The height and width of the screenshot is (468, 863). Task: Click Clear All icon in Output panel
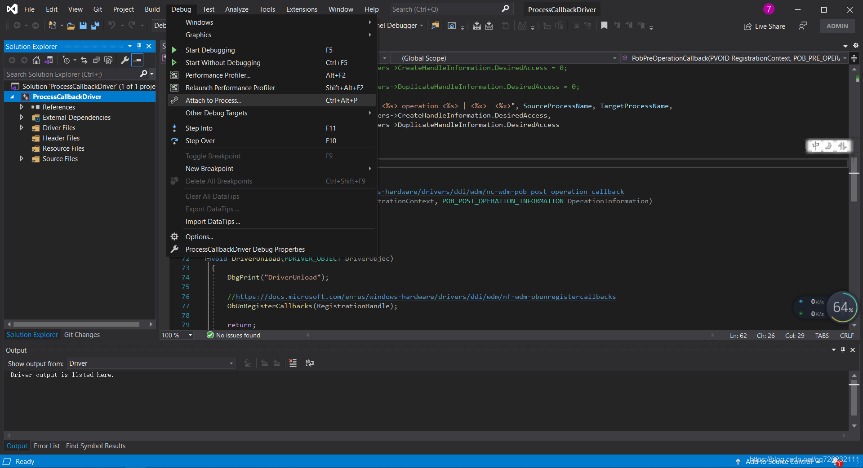pyautogui.click(x=293, y=363)
